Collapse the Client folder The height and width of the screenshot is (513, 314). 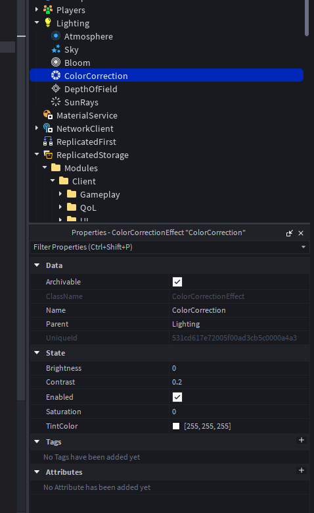point(53,180)
